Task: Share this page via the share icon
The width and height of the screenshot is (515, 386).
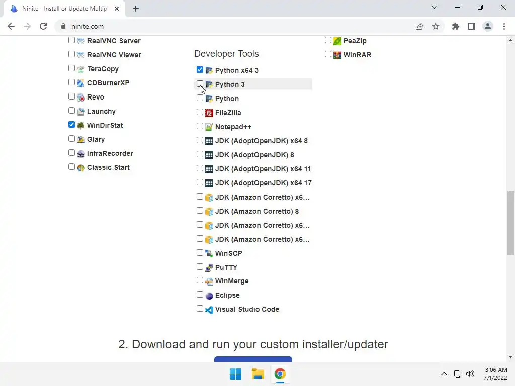Action: [x=419, y=26]
